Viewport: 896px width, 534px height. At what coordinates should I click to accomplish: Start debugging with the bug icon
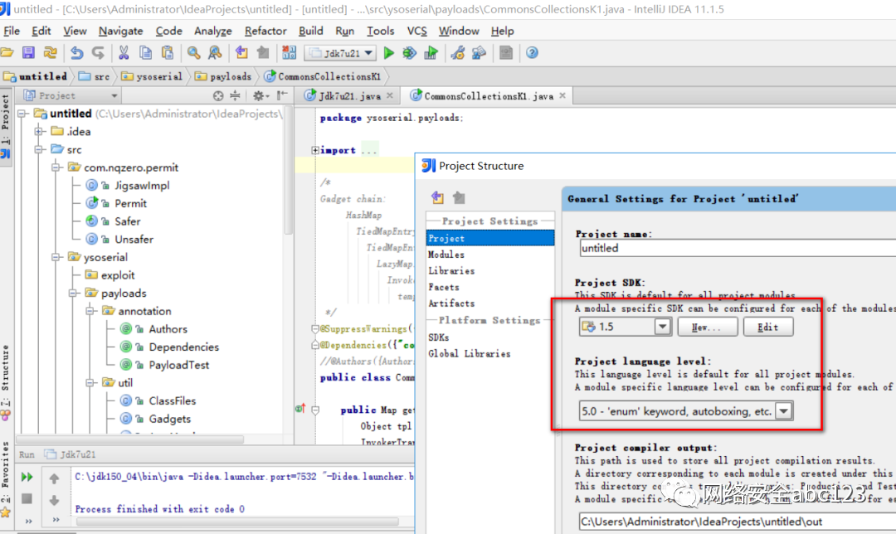click(409, 53)
